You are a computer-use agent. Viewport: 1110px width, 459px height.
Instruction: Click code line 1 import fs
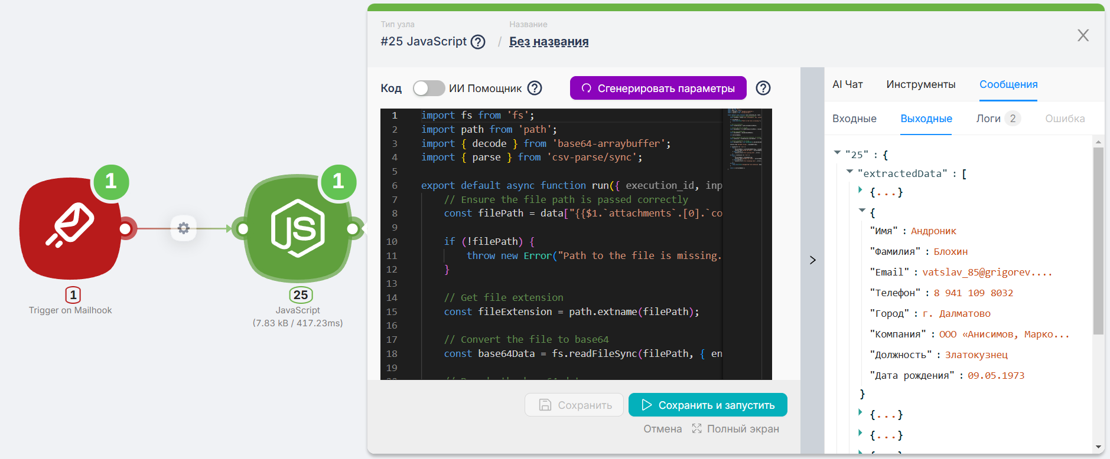click(477, 116)
